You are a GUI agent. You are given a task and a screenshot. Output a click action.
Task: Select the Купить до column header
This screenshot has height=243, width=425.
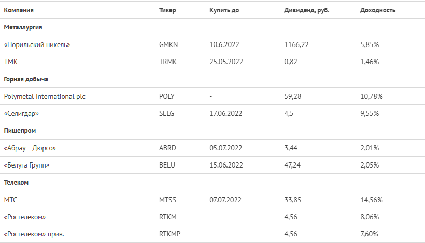(224, 10)
